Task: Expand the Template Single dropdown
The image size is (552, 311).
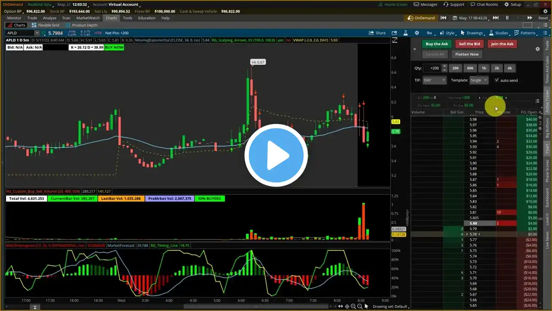Action: pos(479,80)
